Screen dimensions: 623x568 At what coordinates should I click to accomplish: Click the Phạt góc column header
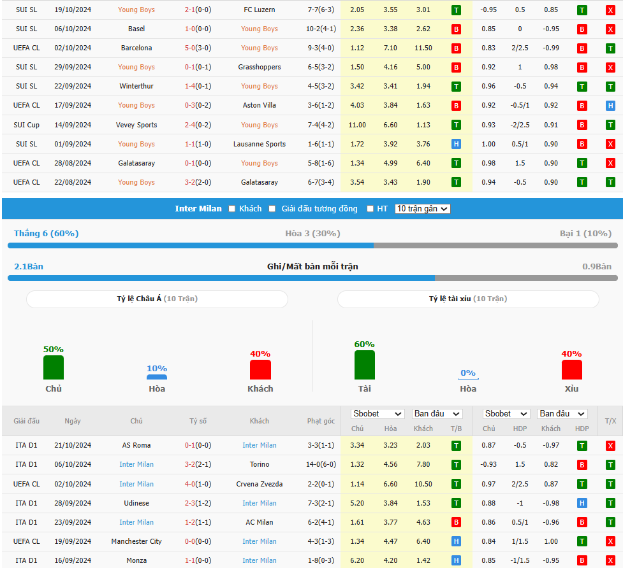pyautogui.click(x=321, y=421)
